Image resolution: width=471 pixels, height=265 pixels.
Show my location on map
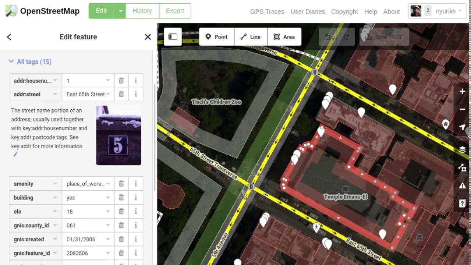(x=463, y=127)
